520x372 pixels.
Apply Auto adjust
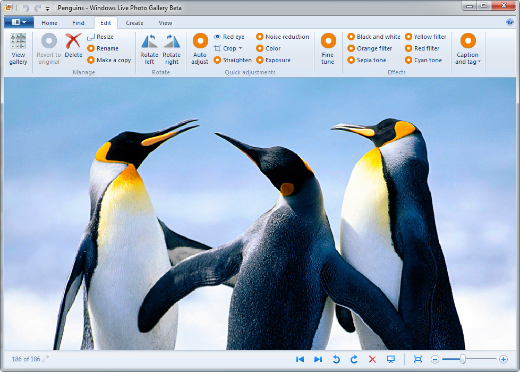point(200,49)
